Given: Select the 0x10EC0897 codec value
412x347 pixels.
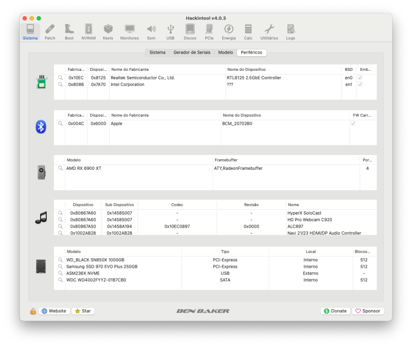Looking at the screenshot, I should [x=177, y=226].
